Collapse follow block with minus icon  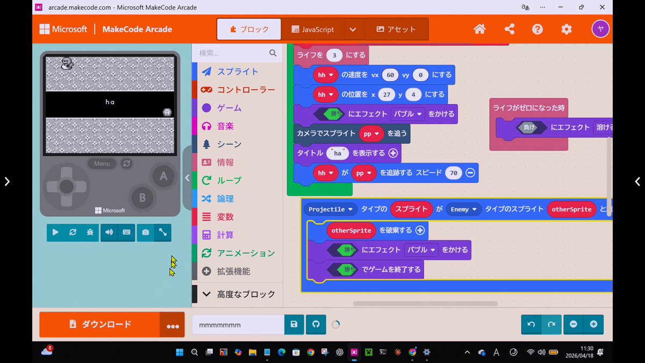tap(470, 173)
